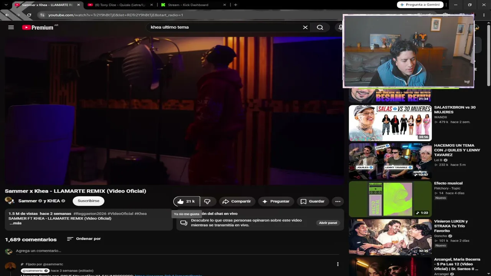Click the video title LLAMARTE REMIX text
Image resolution: width=491 pixels, height=276 pixels.
(76, 191)
